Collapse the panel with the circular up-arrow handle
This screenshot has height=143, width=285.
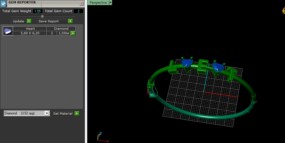tap(42, 16)
